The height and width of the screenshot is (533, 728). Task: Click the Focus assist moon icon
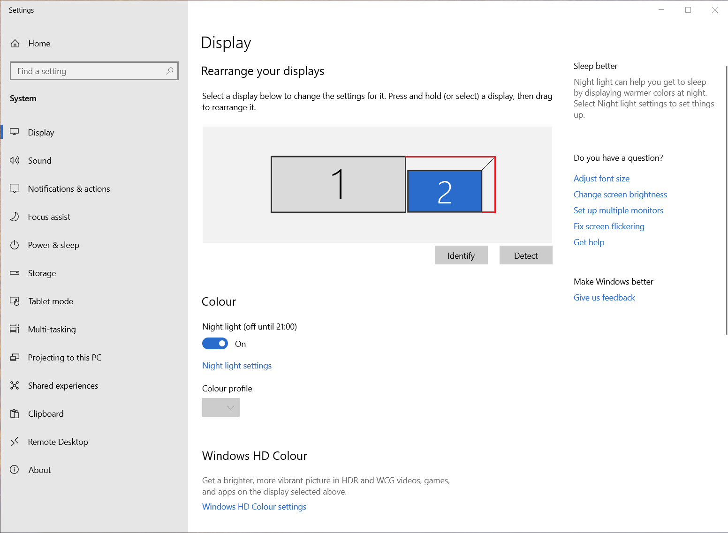(x=15, y=217)
